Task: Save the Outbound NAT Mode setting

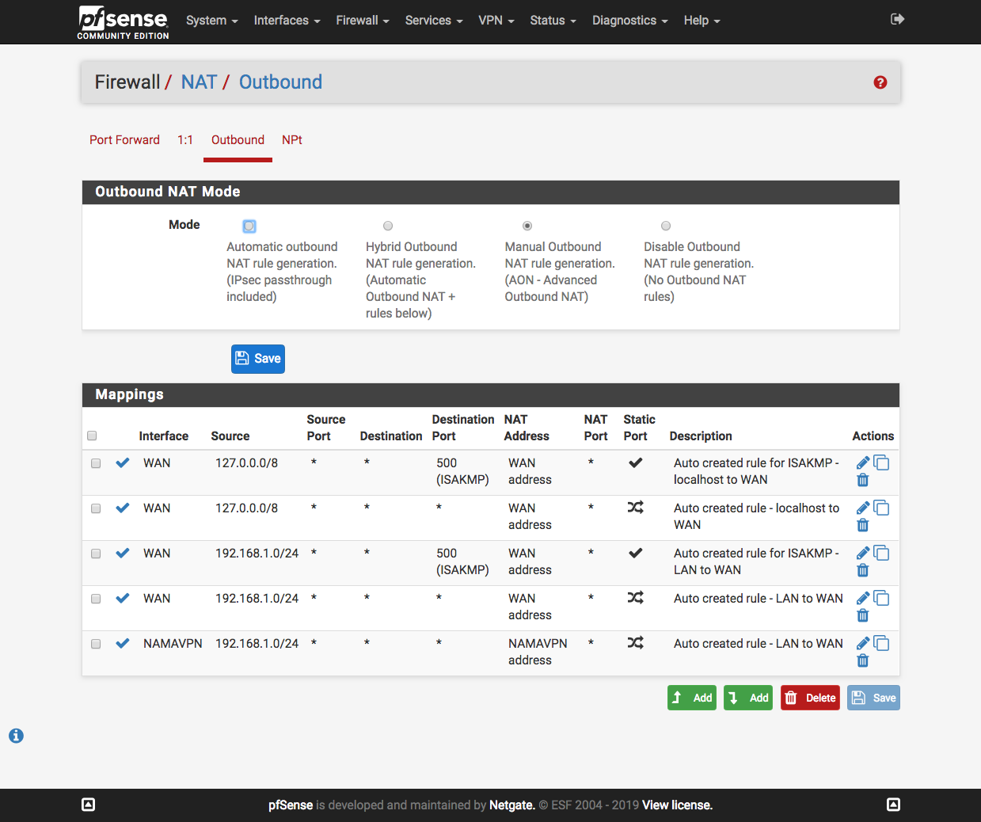Action: coord(258,359)
